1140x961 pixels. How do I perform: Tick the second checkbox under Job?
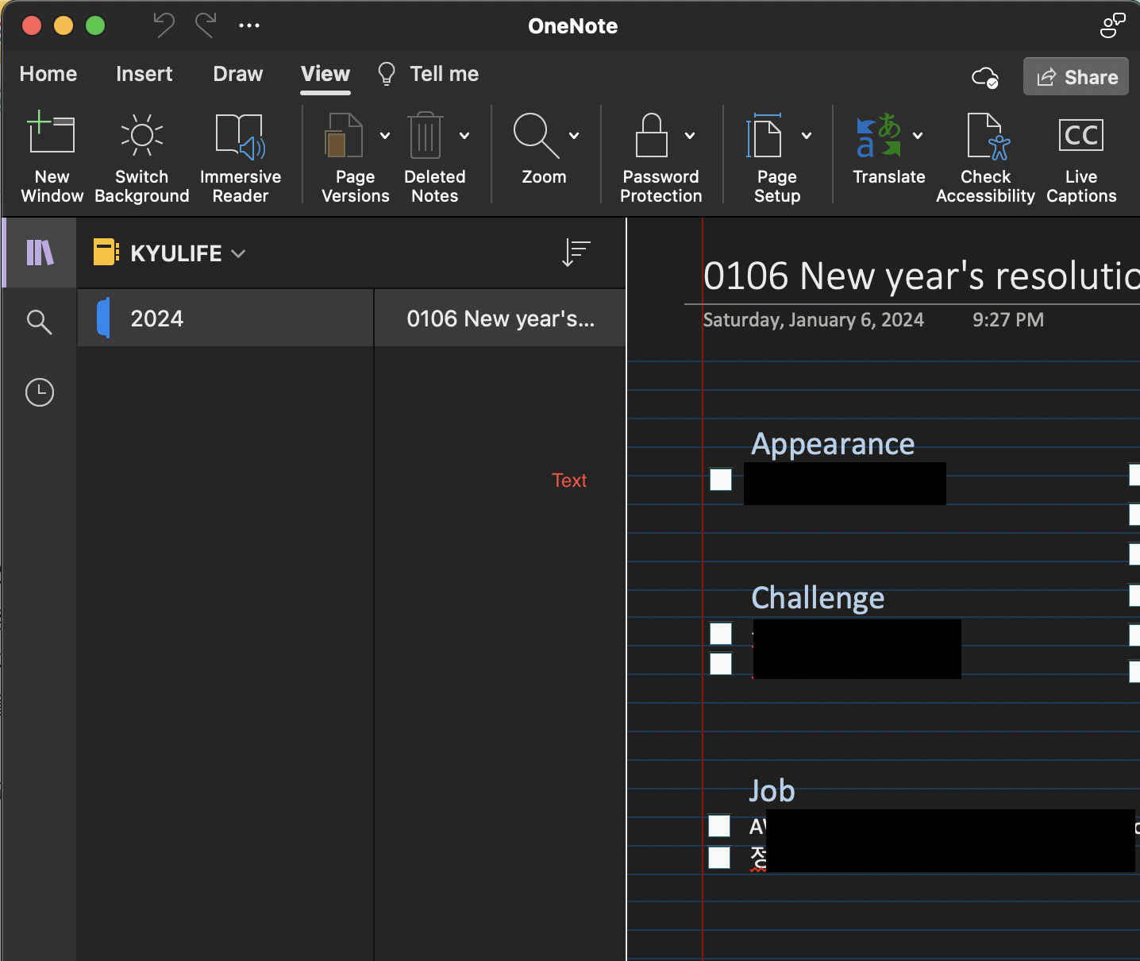pos(719,857)
